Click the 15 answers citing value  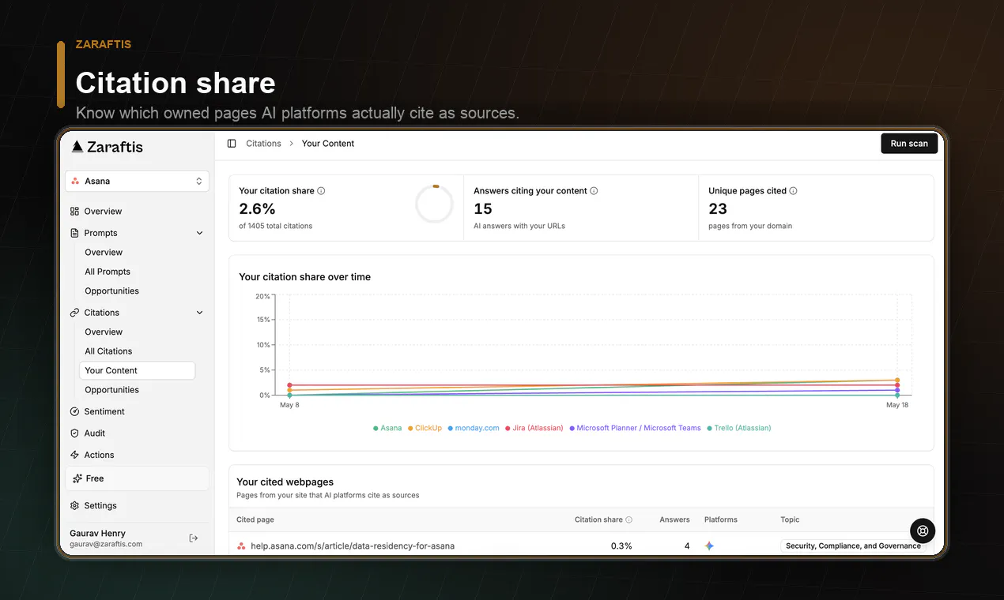pyautogui.click(x=483, y=209)
